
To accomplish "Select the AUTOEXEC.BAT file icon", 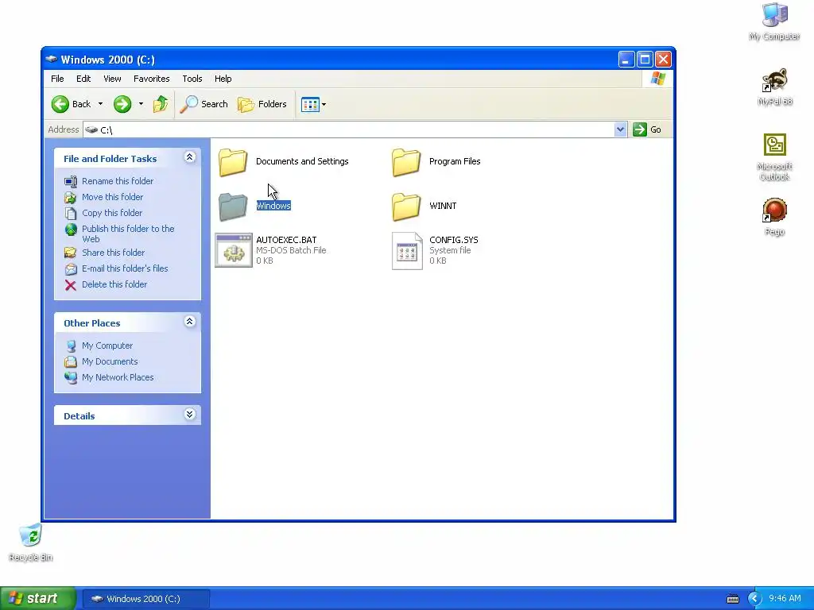I will [x=234, y=250].
